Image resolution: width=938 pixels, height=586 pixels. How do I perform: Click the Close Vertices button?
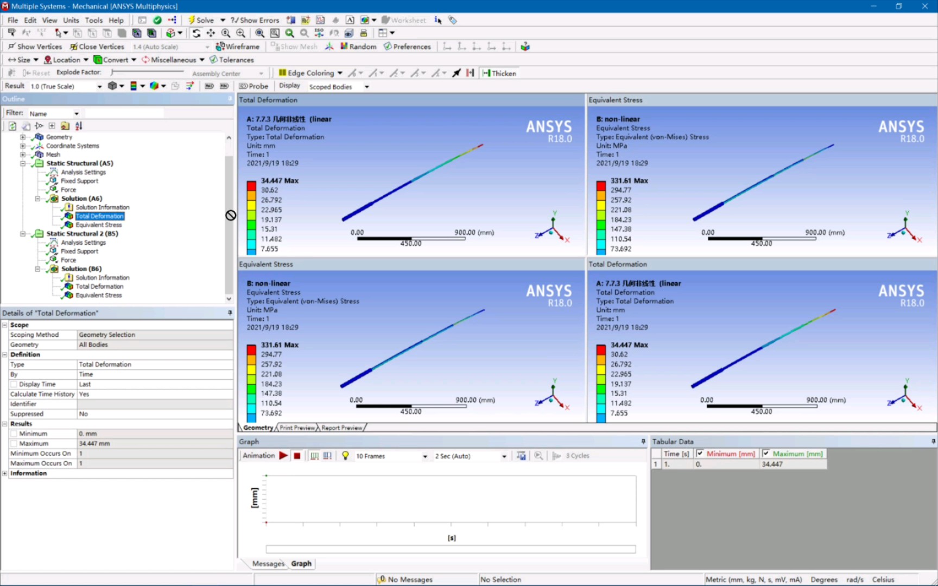point(97,46)
